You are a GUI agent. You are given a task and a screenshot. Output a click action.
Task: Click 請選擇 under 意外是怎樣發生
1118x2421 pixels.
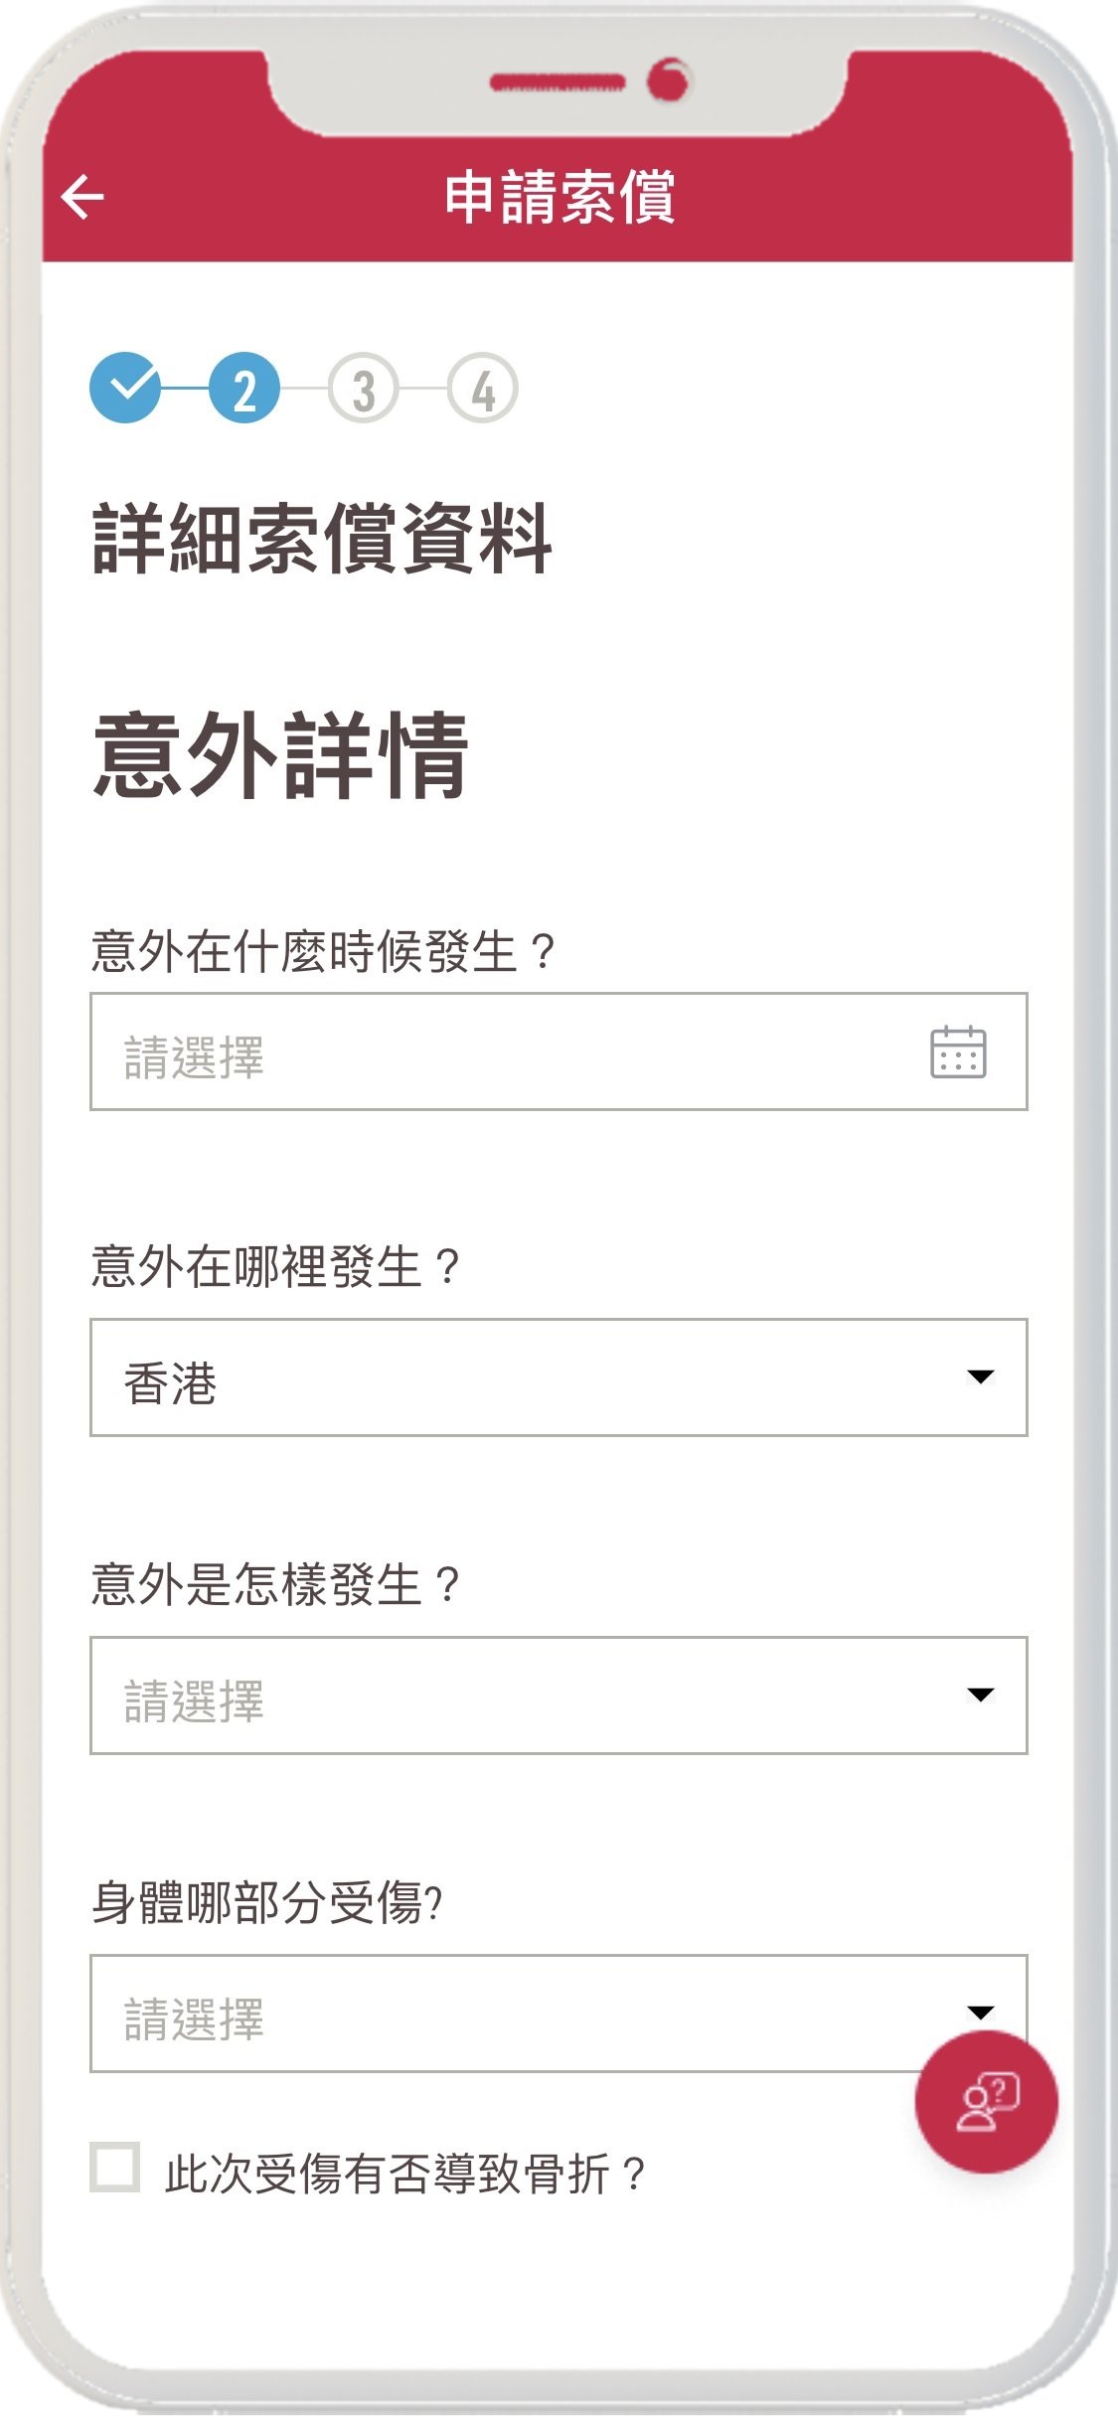194,1700
